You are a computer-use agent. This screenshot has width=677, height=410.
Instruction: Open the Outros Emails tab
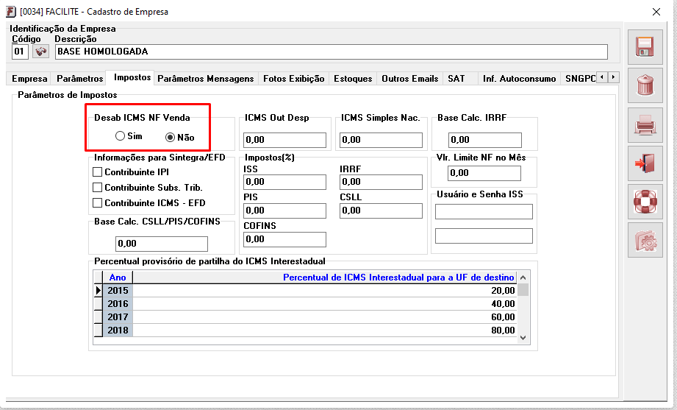[x=409, y=79]
